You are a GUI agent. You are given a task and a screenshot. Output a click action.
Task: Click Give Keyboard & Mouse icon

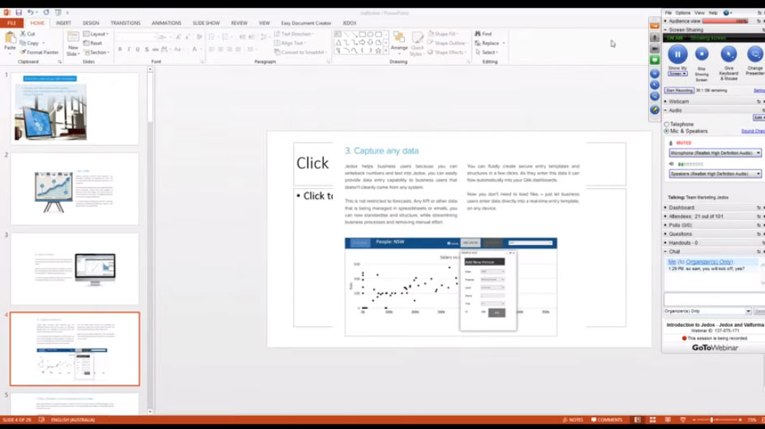(728, 55)
